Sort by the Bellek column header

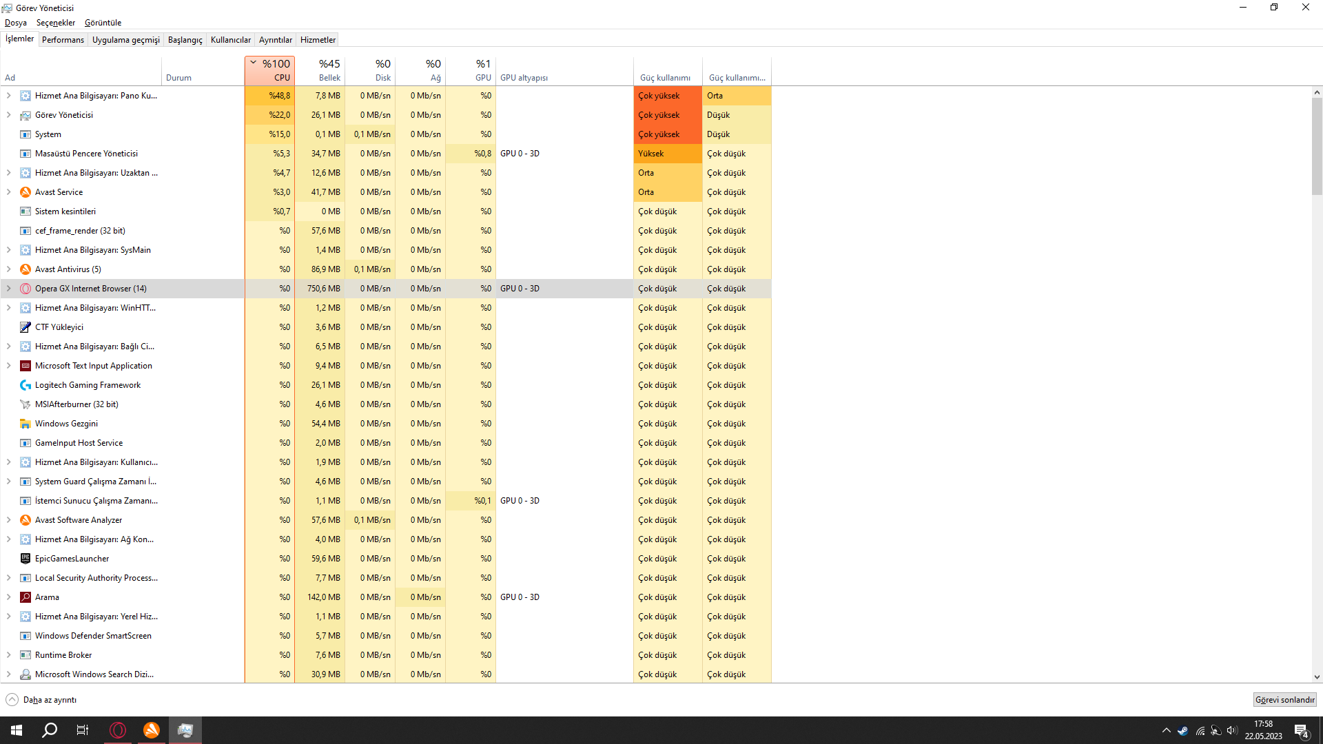tap(320, 71)
